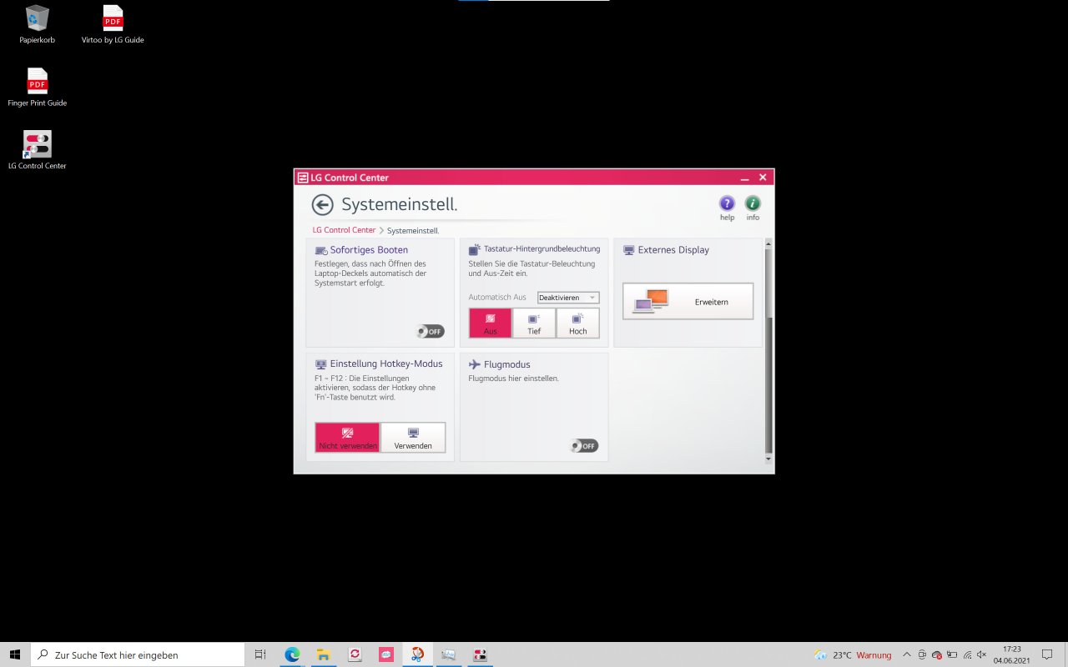
Task: Open Microsoft Edge from the taskbar
Action: click(x=292, y=654)
